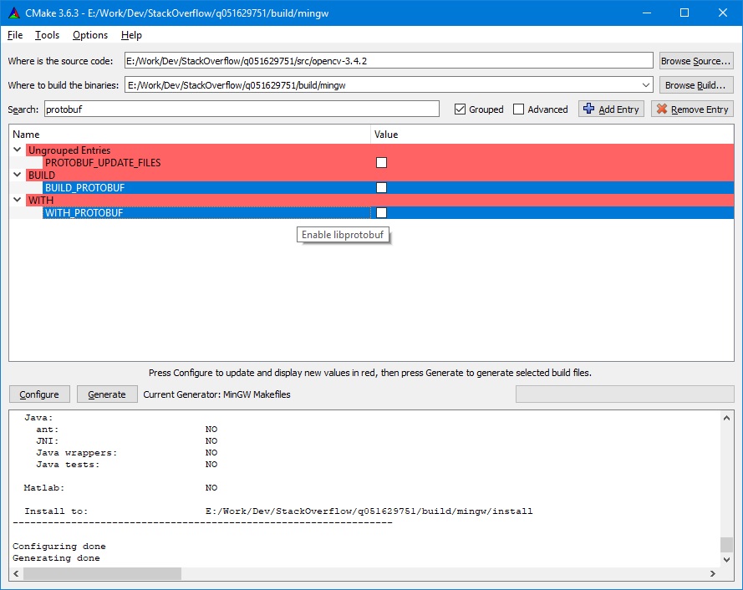Screen dimensions: 743x590
Task: Toggle the Grouped checkbox
Action: [460, 109]
